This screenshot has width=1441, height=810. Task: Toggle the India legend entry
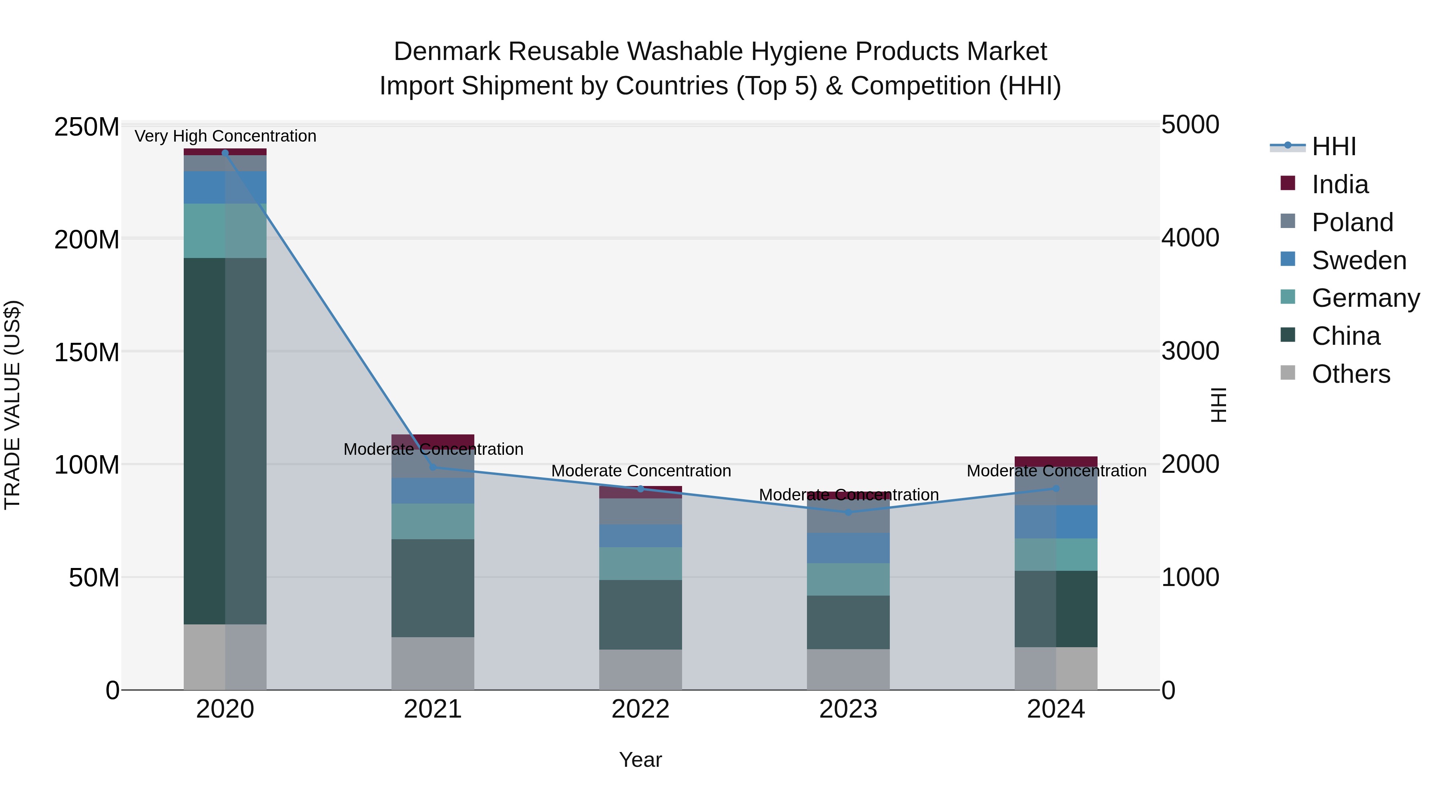[x=1325, y=184]
